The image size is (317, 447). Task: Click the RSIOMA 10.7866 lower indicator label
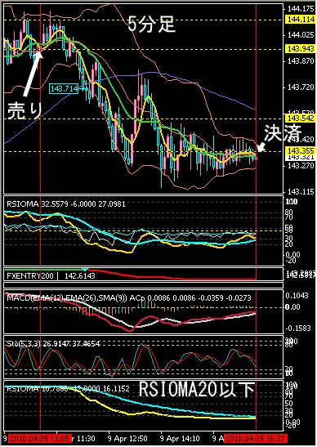(x=68, y=389)
